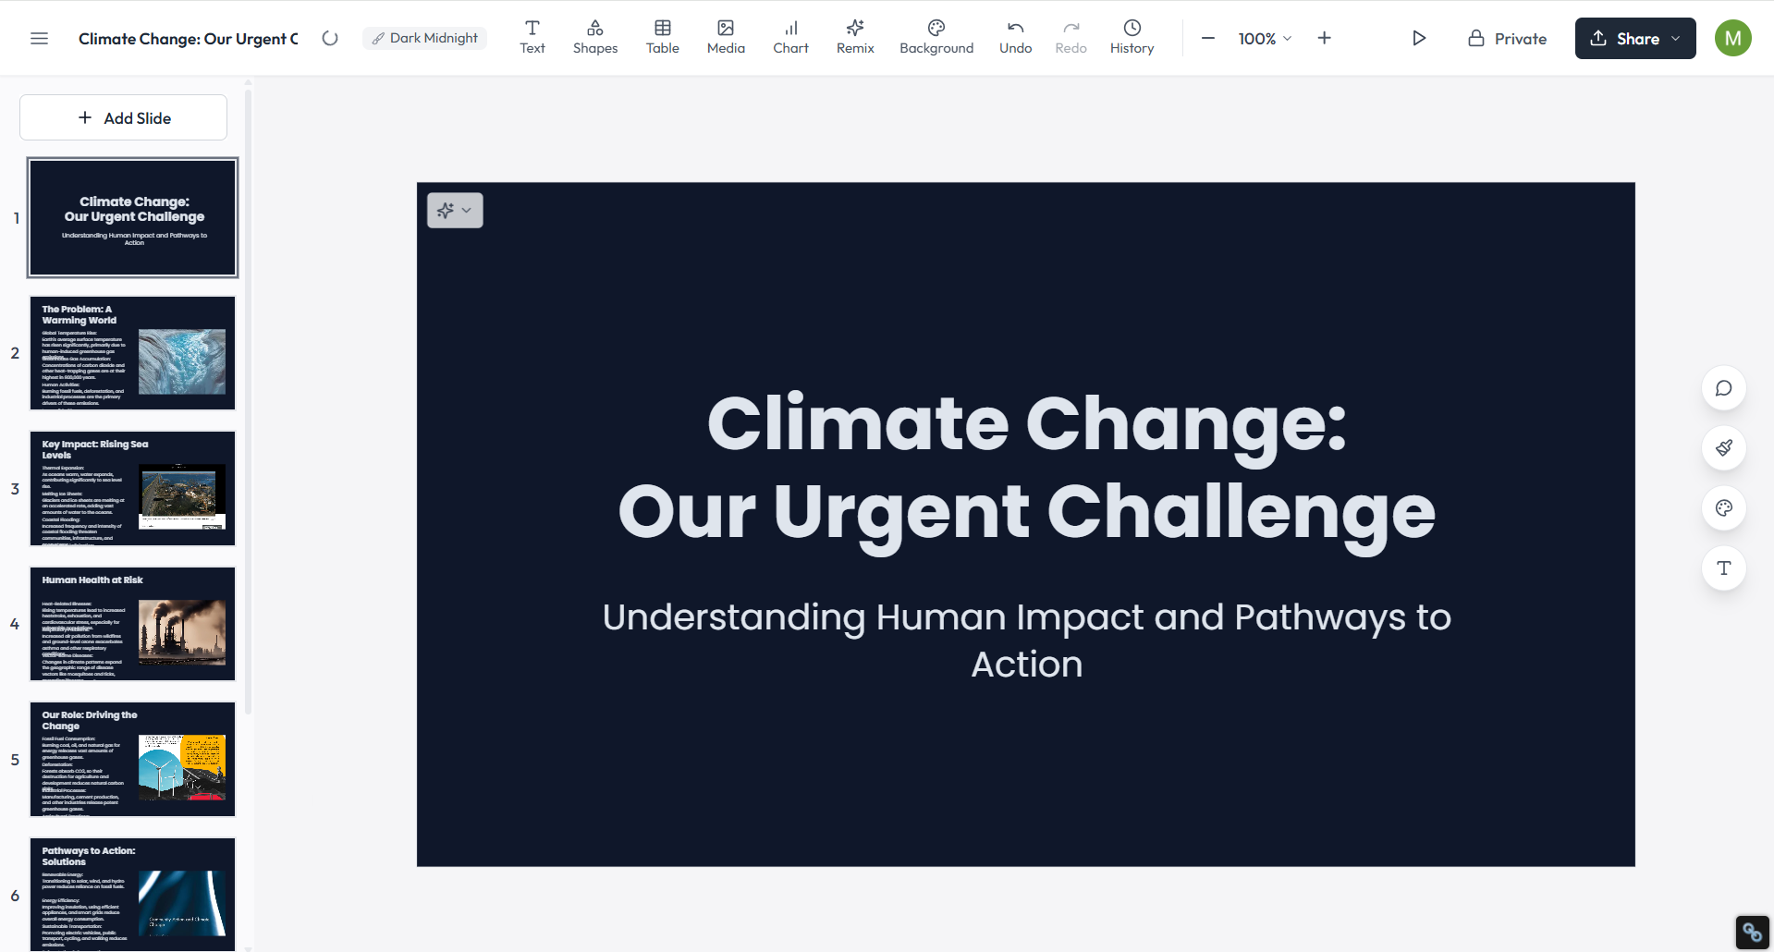Open the Shapes tool
Image resolution: width=1774 pixels, height=952 pixels.
(595, 37)
